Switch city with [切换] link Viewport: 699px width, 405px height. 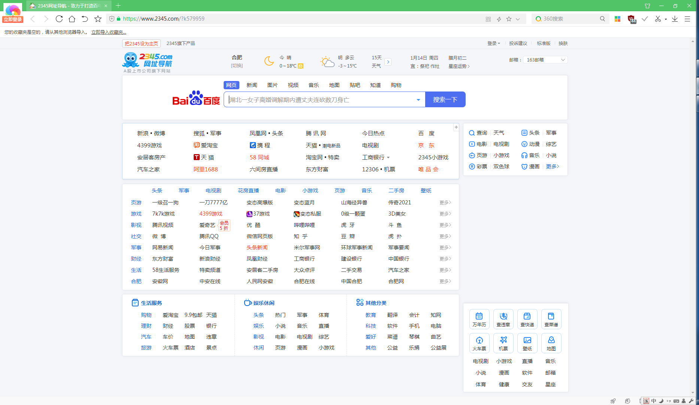[x=237, y=66]
